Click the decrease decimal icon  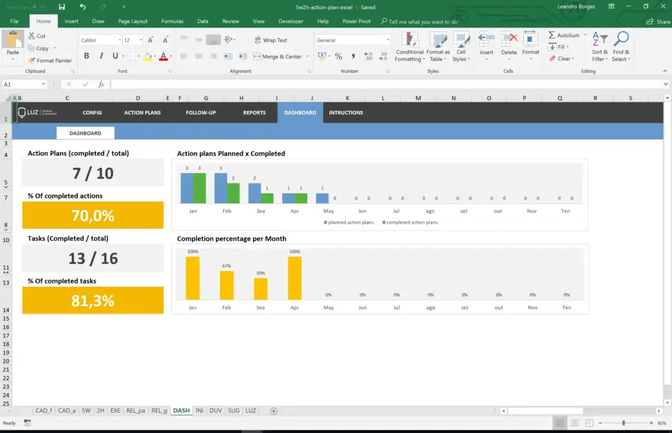point(383,56)
